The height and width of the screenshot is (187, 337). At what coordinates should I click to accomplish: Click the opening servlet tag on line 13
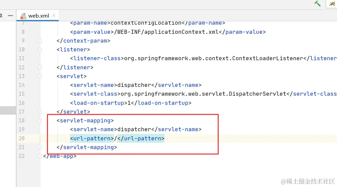72,76
